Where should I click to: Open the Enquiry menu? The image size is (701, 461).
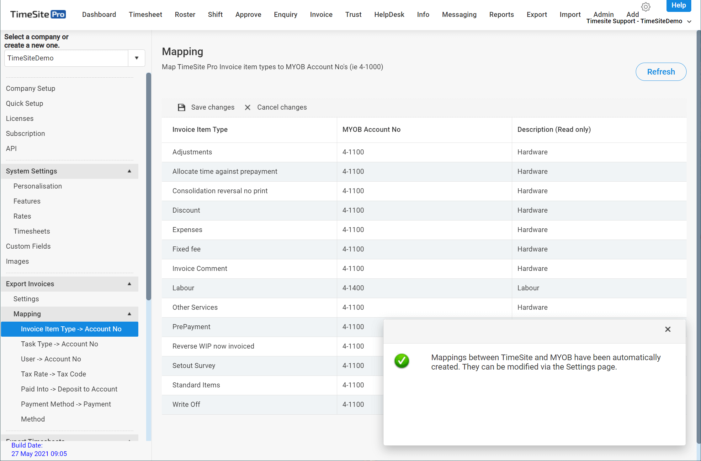[x=285, y=14]
